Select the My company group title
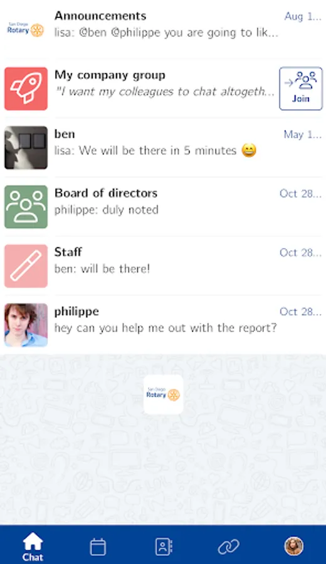 tap(110, 75)
